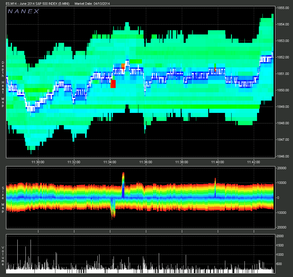Select the 1846.00 price axis label

[283, 156]
